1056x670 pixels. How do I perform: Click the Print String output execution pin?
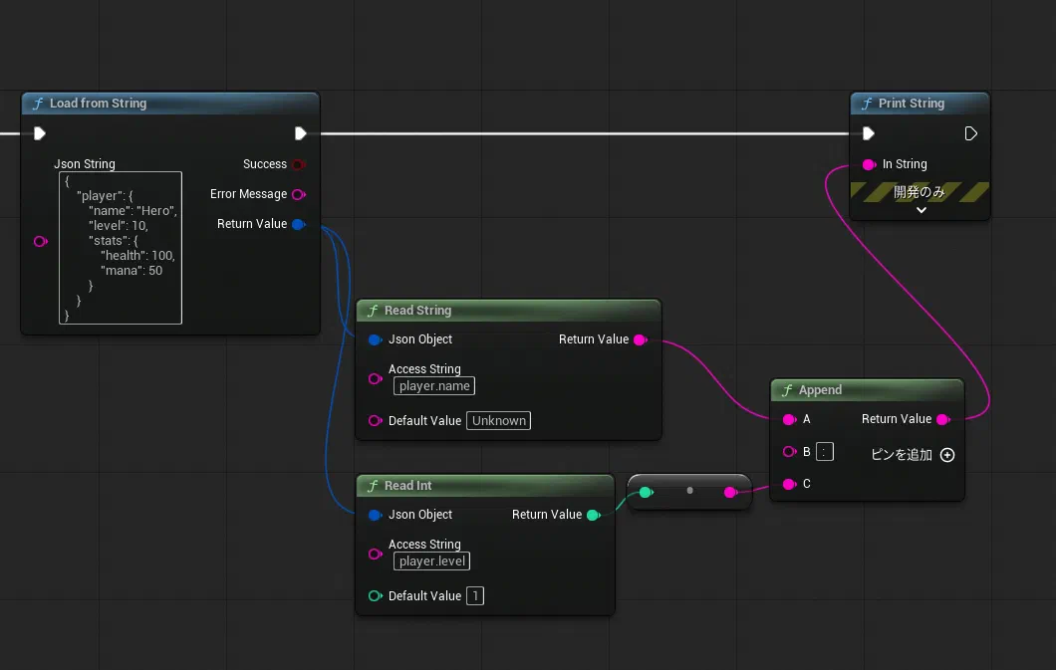click(970, 133)
